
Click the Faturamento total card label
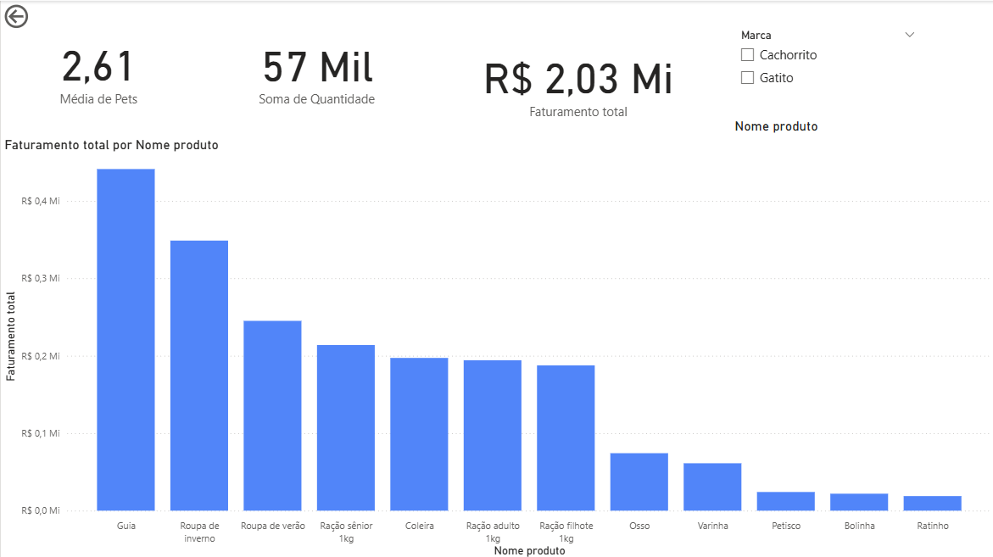tap(578, 112)
